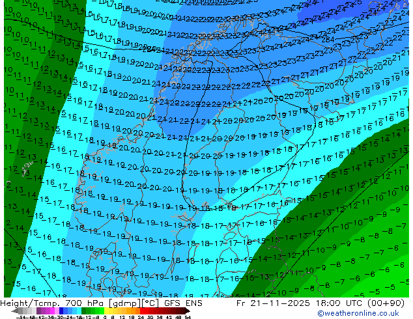Click the '284' height contour label
Image resolution: width=413 pixels, height=319 pixels.
[328, 40]
